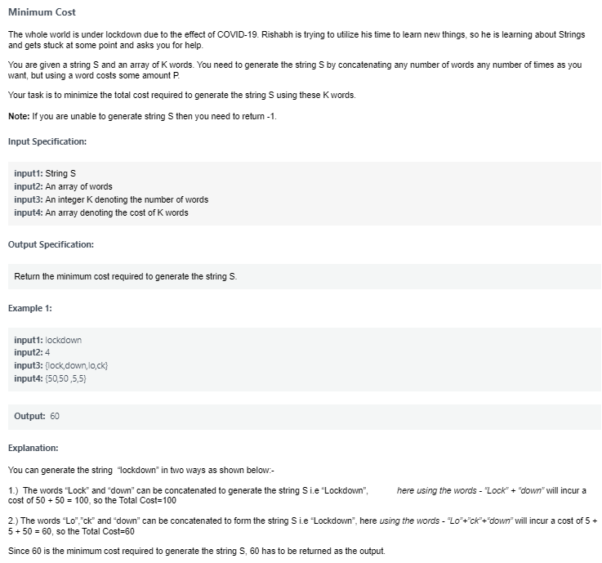Click the example costs {50,50,5,5}
Screen dimensions: 602x563
coord(65,378)
